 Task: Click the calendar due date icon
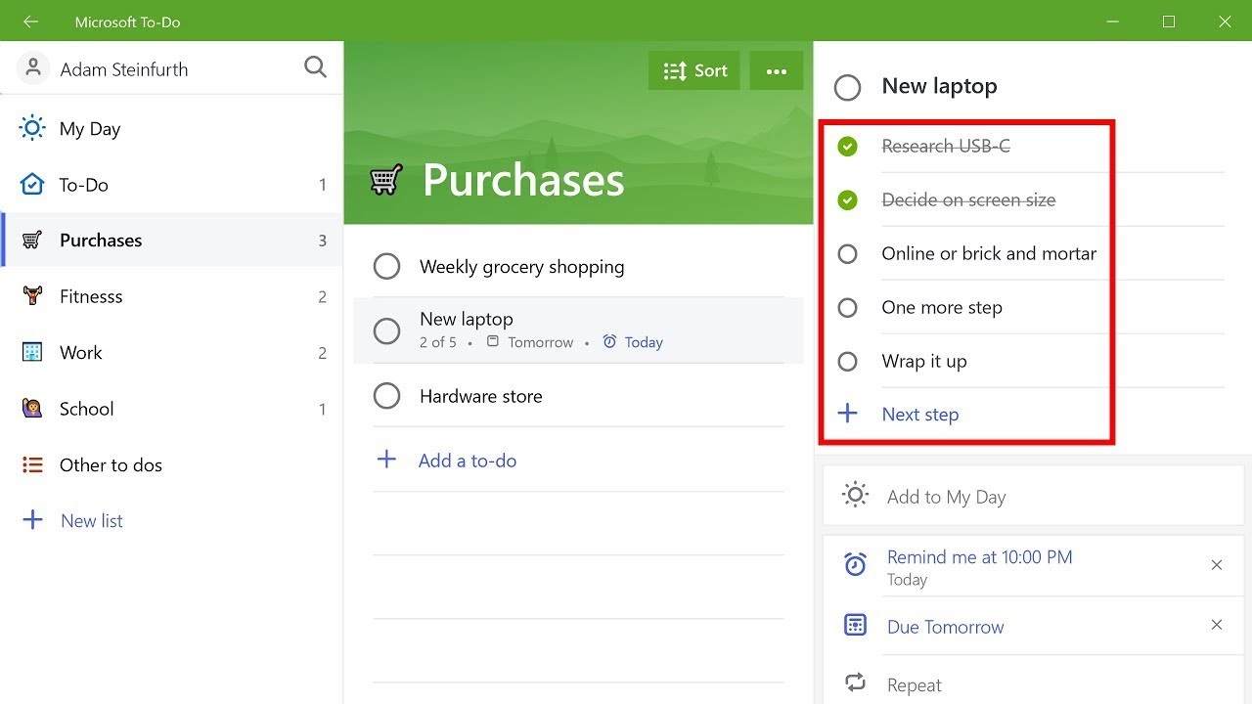click(x=856, y=625)
